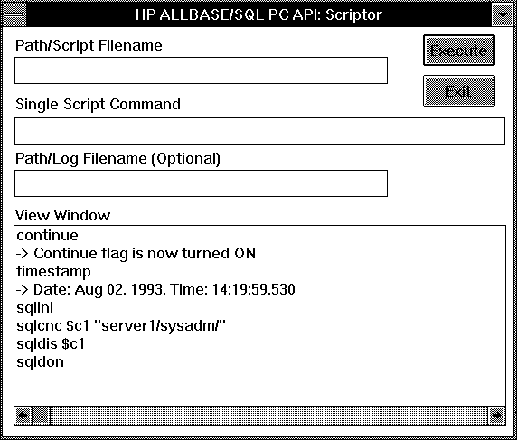Screen dimensions: 517x440
Task: Select the "sqldon" line in View Window
Action: pyautogui.click(x=40, y=362)
